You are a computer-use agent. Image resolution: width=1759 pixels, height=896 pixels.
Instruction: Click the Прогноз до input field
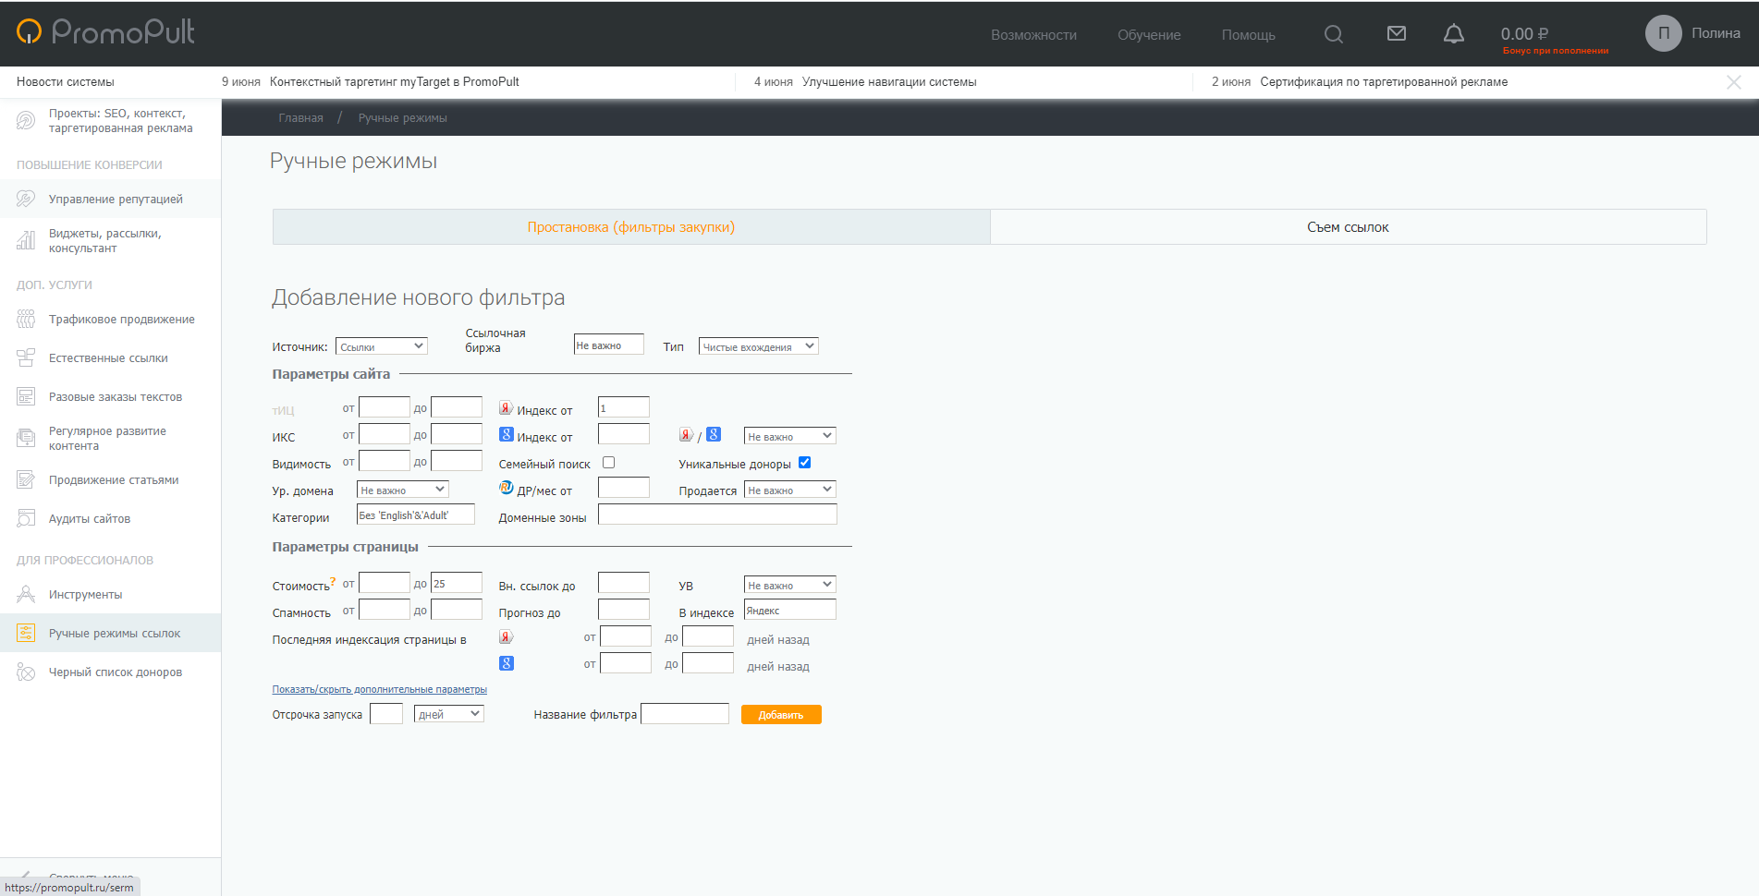tap(624, 610)
